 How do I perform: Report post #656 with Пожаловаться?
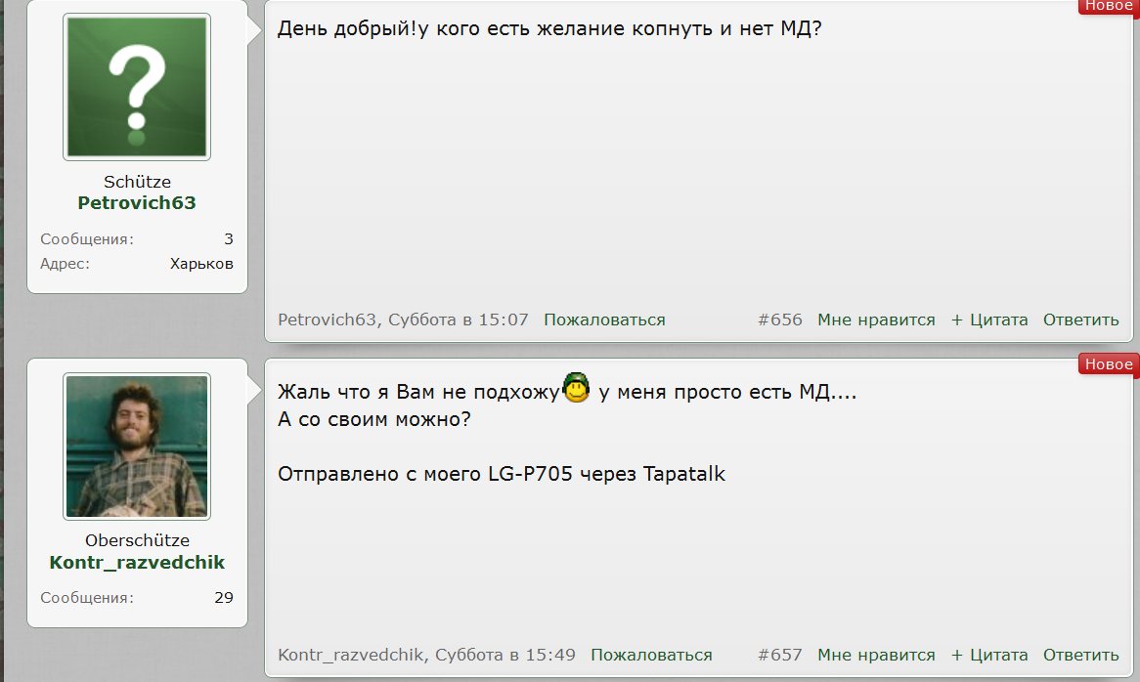coord(604,320)
